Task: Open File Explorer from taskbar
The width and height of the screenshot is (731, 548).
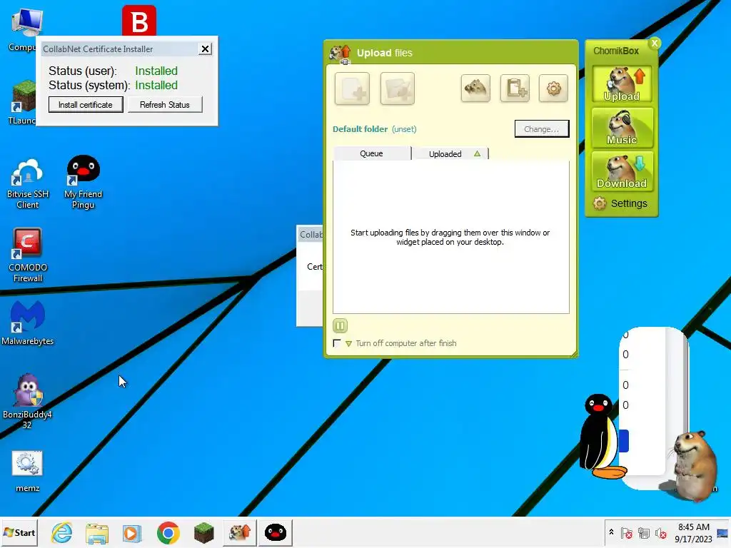Action: 97,533
